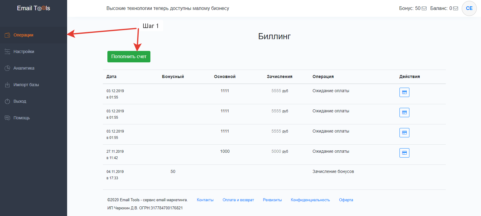The width and height of the screenshot is (481, 216).
Task: Click the Email Tools logo
Action: [33, 8]
